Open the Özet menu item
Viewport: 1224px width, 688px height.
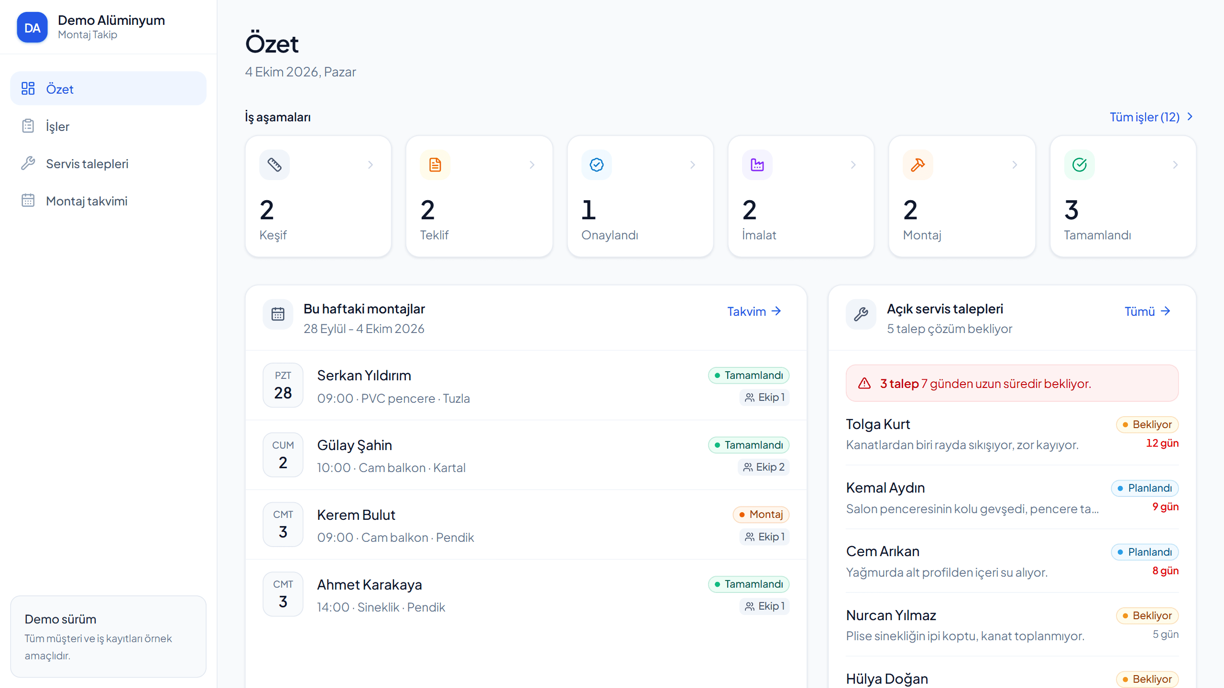click(109, 88)
